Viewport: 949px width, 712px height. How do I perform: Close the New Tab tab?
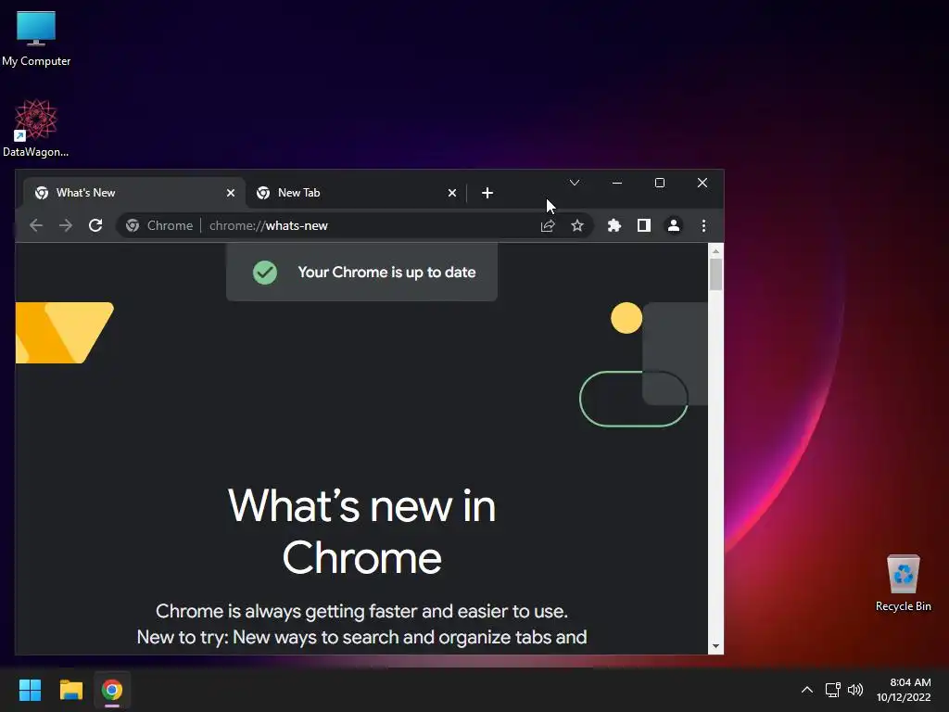point(452,193)
